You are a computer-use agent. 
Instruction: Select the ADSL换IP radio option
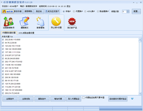85,11
